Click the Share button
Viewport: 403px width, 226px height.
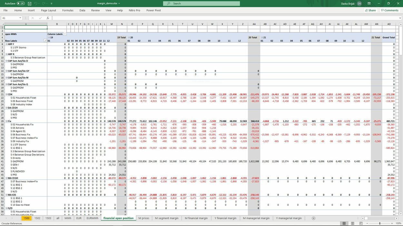(370, 10)
